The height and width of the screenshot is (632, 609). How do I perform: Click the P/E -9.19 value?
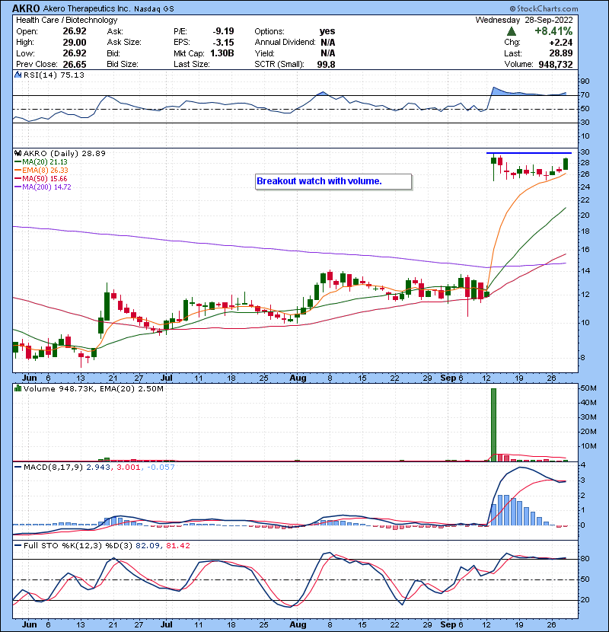(223, 31)
